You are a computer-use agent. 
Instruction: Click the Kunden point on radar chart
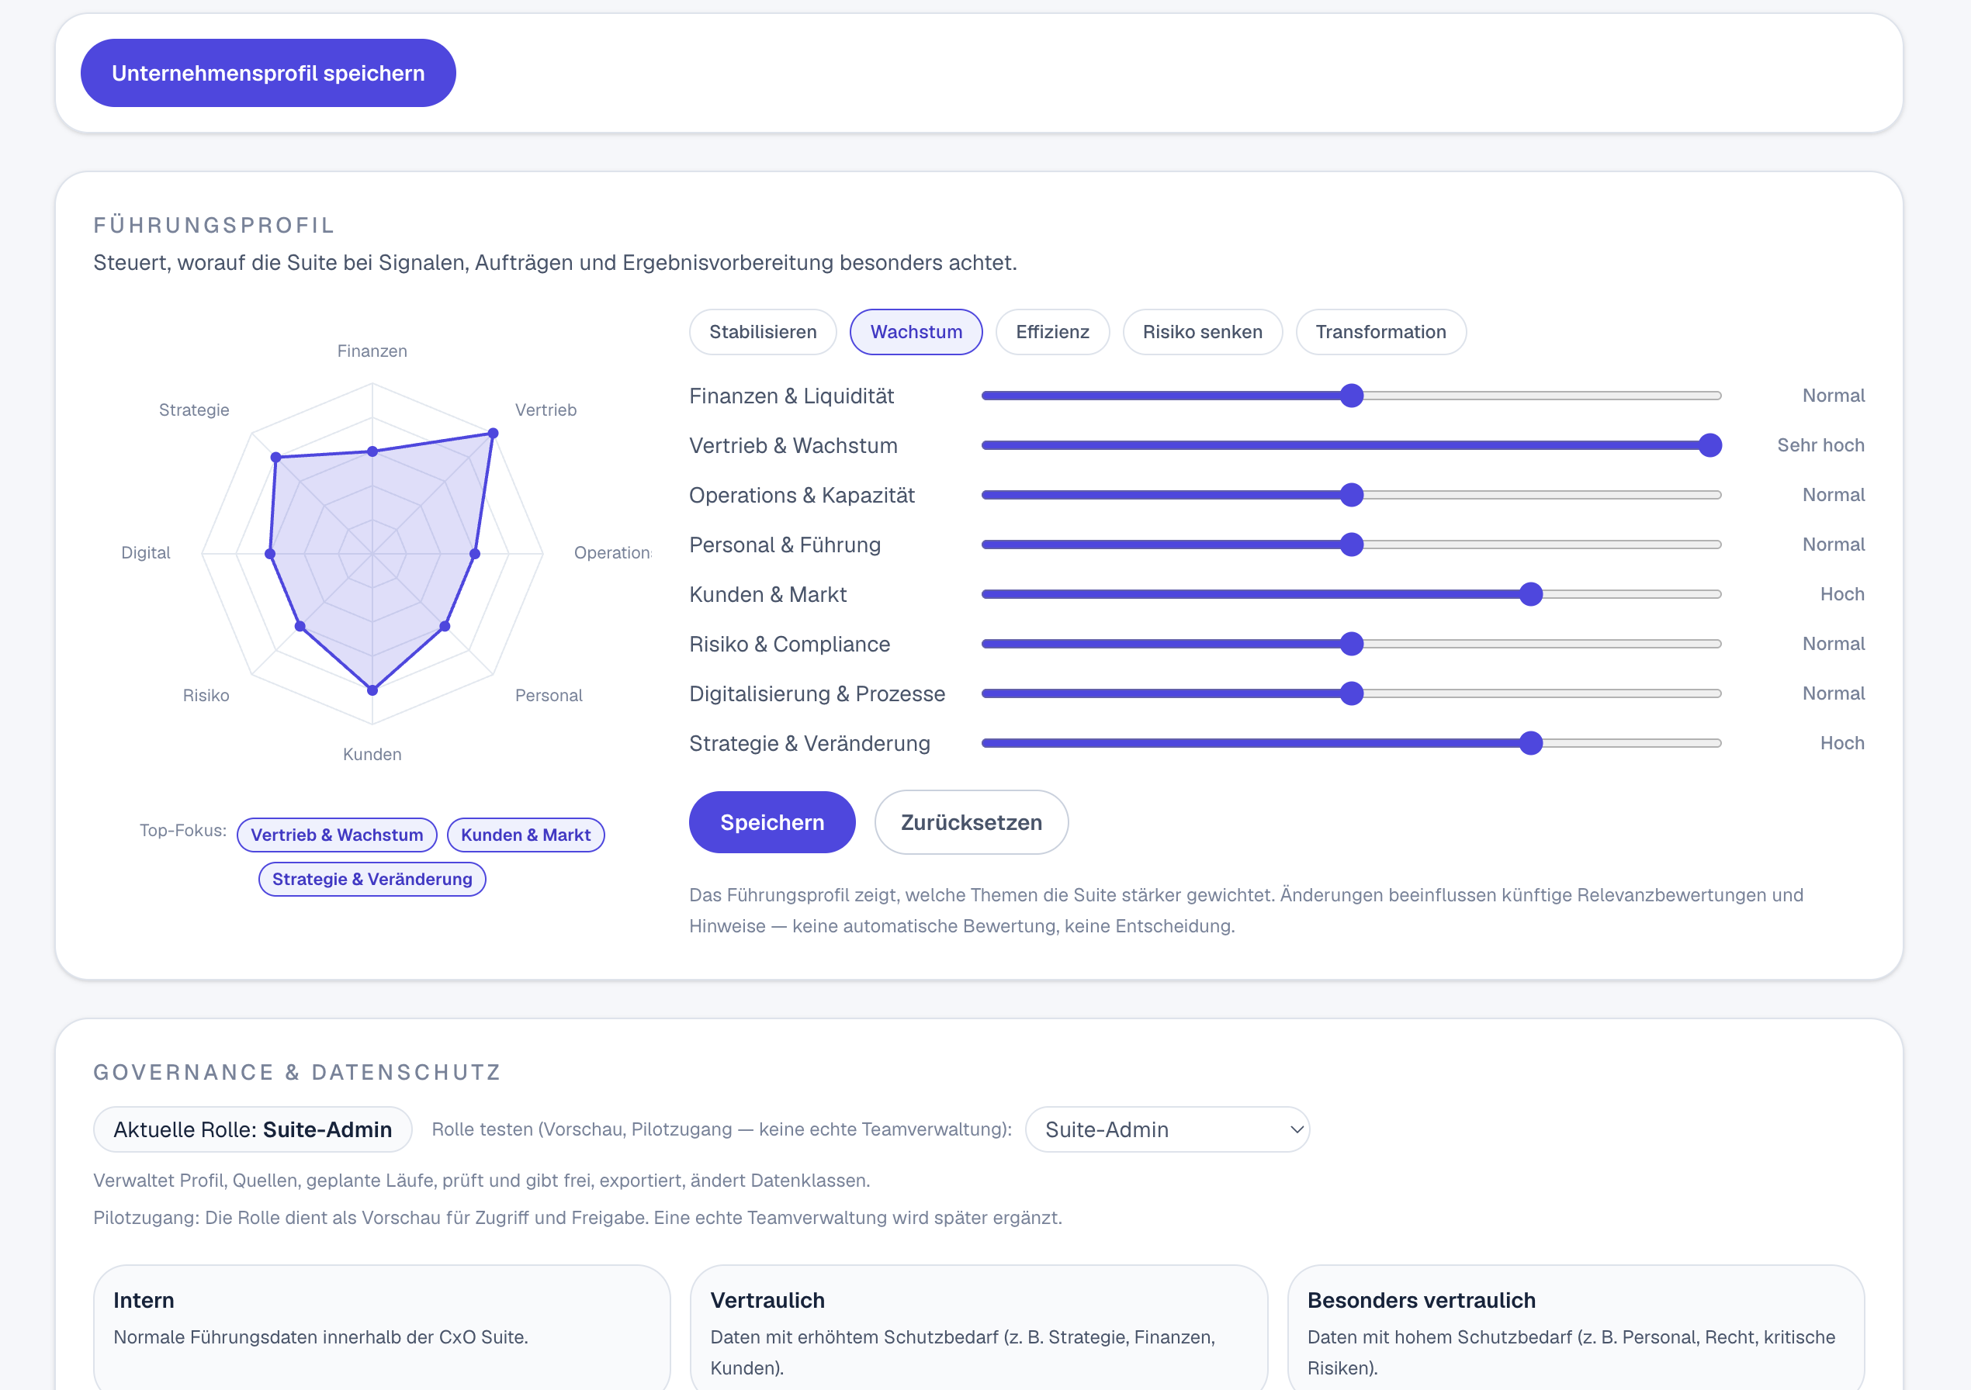[372, 690]
